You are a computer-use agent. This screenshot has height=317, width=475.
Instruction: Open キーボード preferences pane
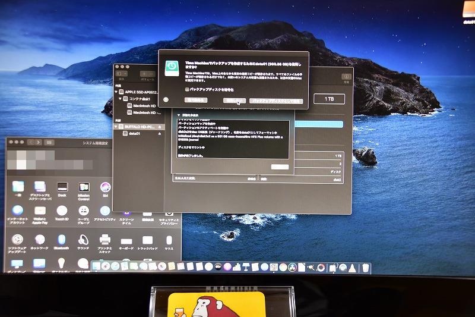126,243
